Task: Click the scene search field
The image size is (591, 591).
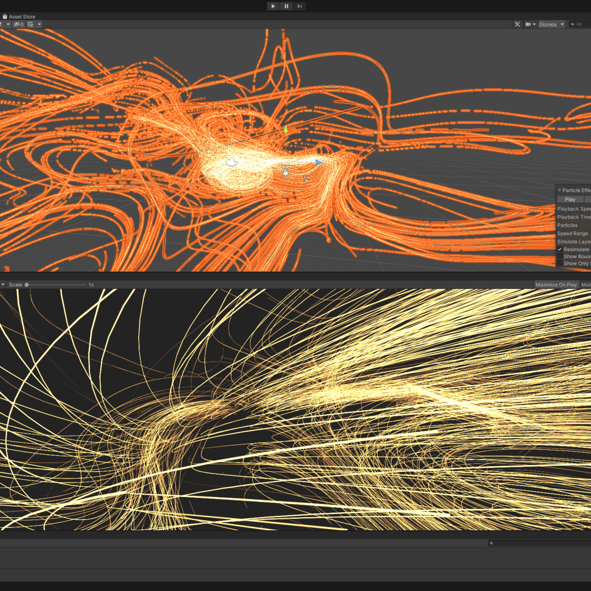Action: click(x=581, y=25)
